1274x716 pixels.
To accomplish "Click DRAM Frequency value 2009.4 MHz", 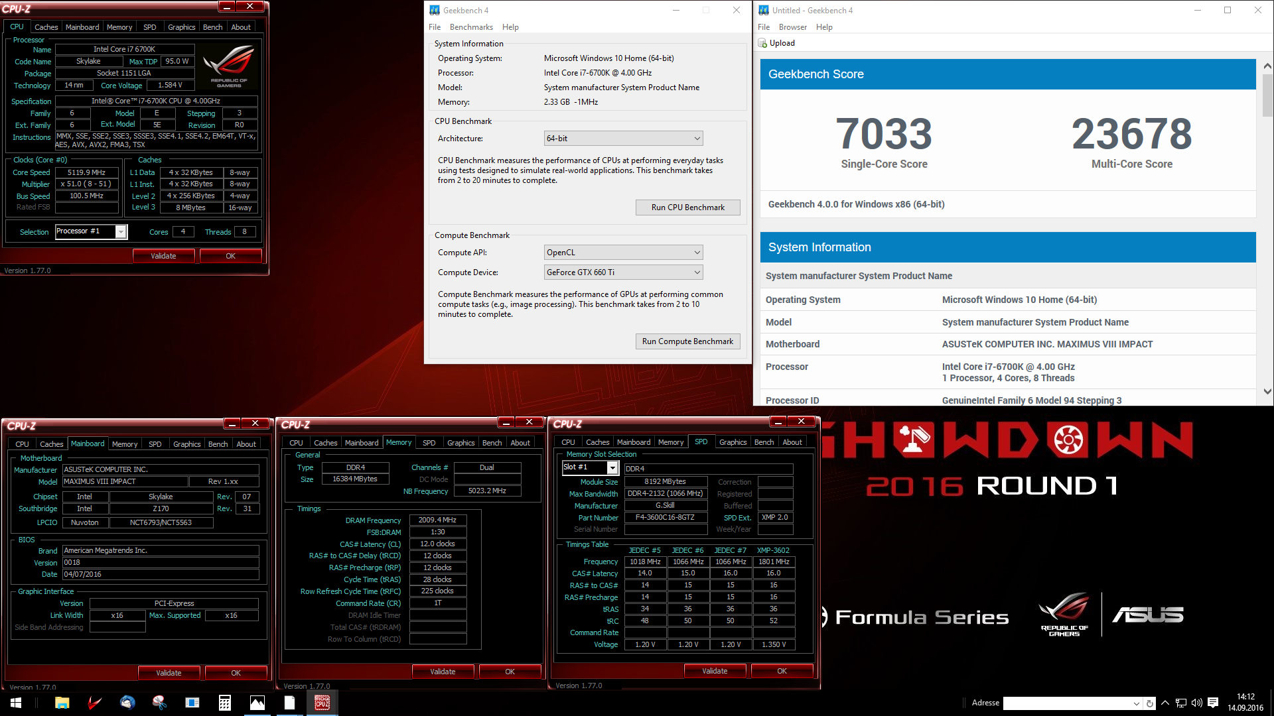I will pos(437,520).
